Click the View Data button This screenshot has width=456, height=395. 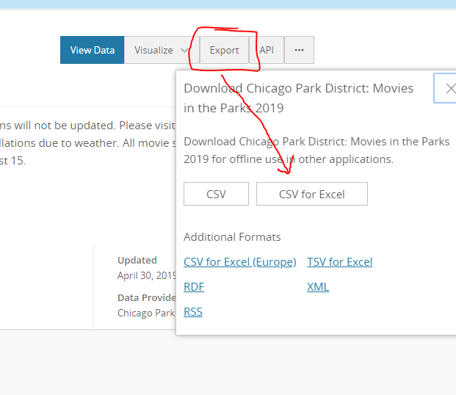(92, 50)
